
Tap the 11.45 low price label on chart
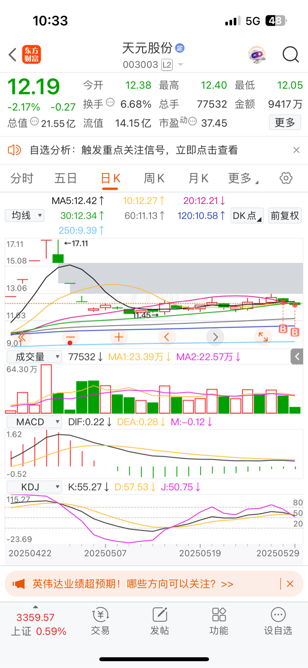tap(146, 315)
